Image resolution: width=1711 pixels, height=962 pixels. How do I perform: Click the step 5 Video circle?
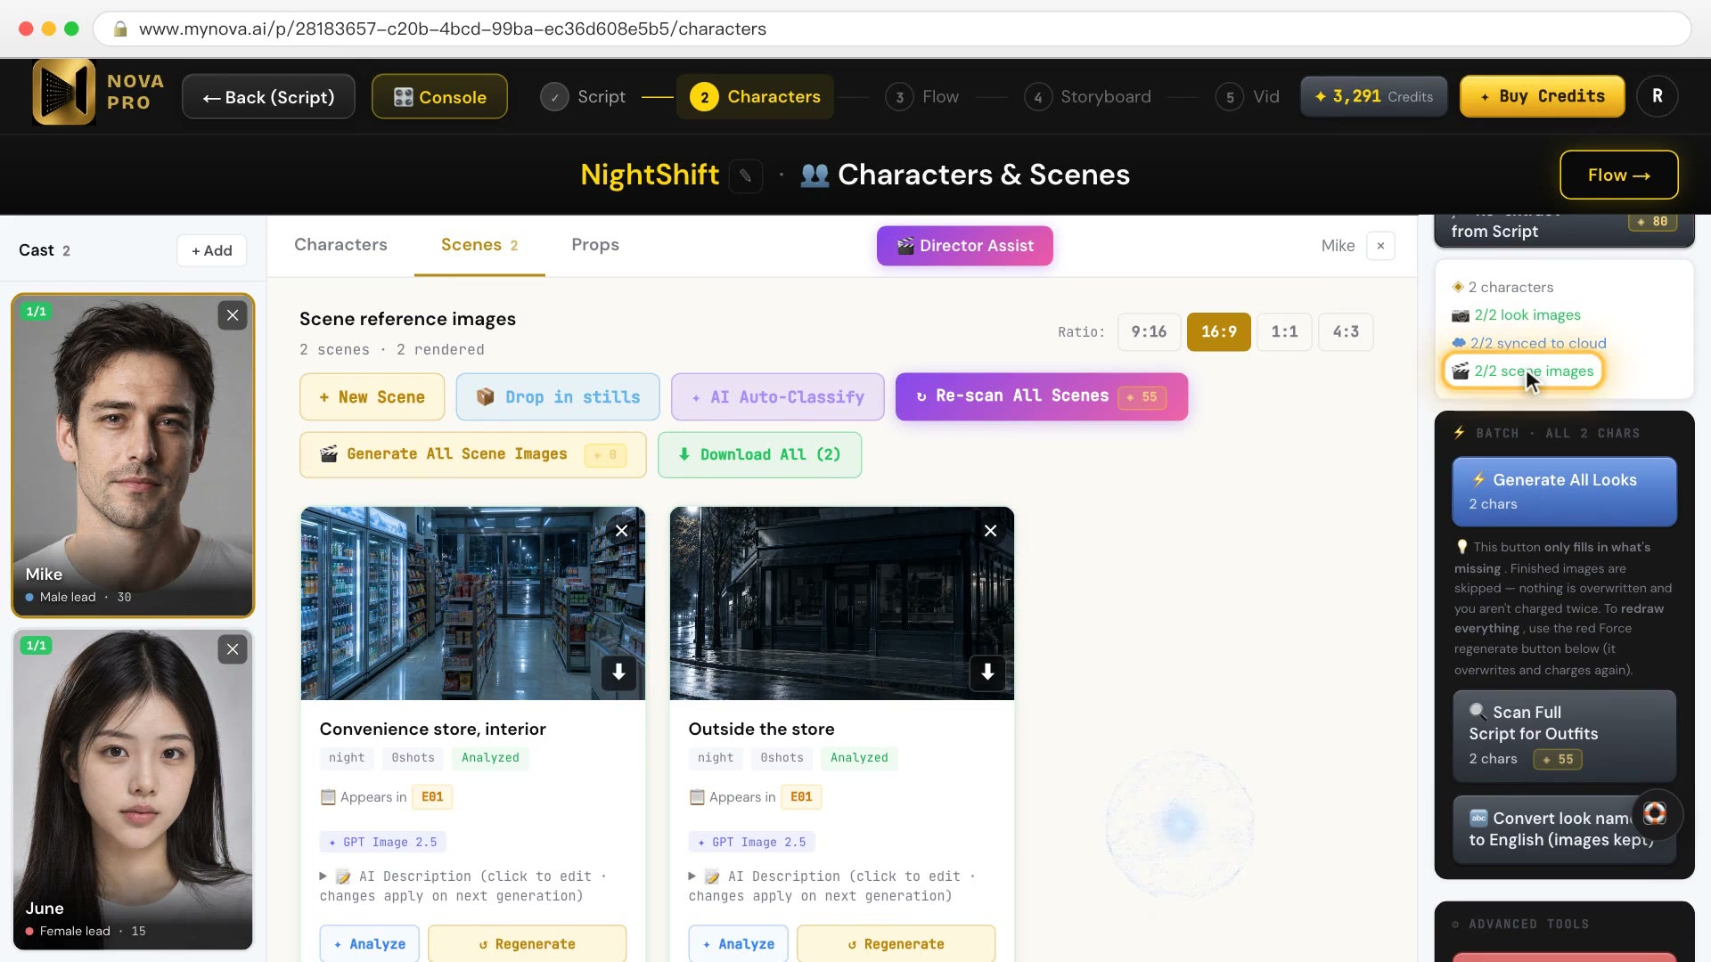[1230, 97]
